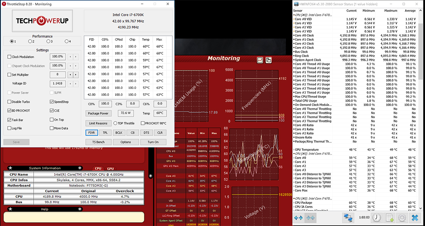Click the star icon on Help header
Viewport: 425px width, 226px height.
pos(10,209)
